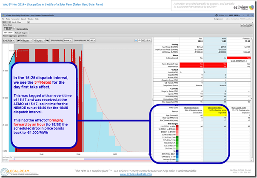Viewport: 257px width, 178px height.
Task: Open the Help menu
Action: click(37, 19)
